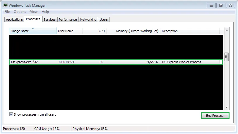
Task: Minimize the Task Manager window
Action: click(x=211, y=6)
